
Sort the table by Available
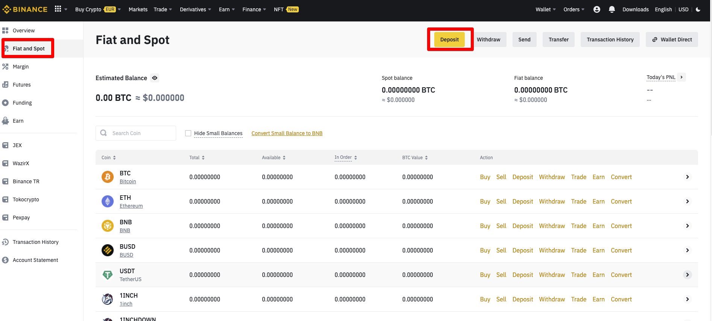[x=274, y=158]
